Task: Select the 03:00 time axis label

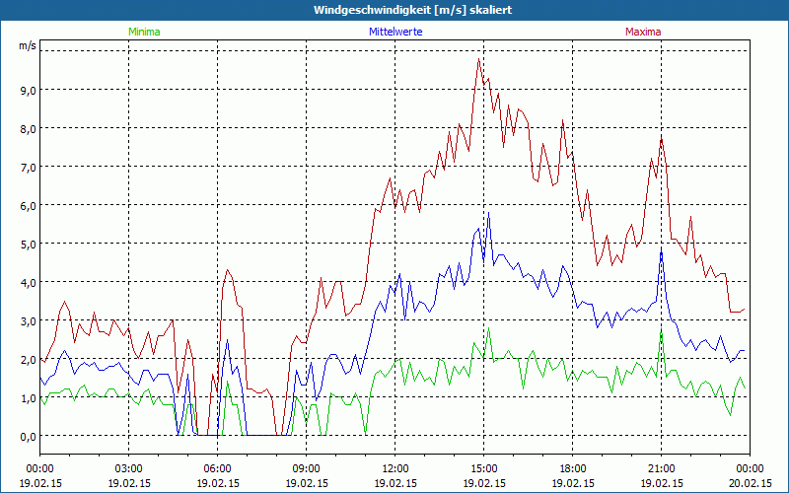Action: click(x=128, y=468)
